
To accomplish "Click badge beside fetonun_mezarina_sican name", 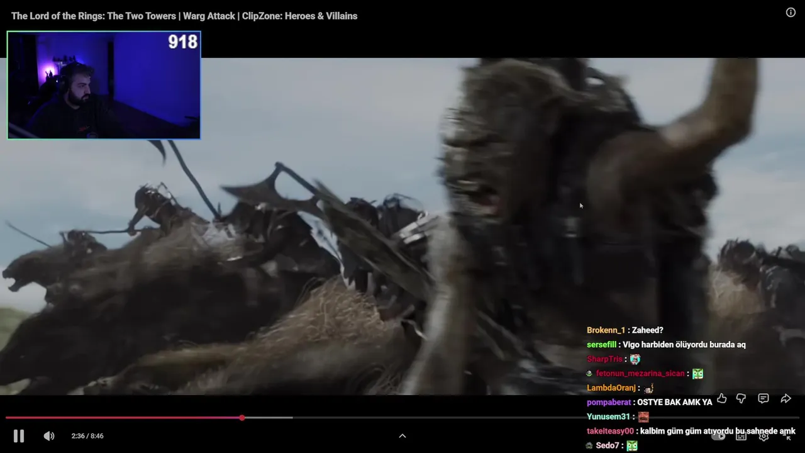I will point(590,374).
